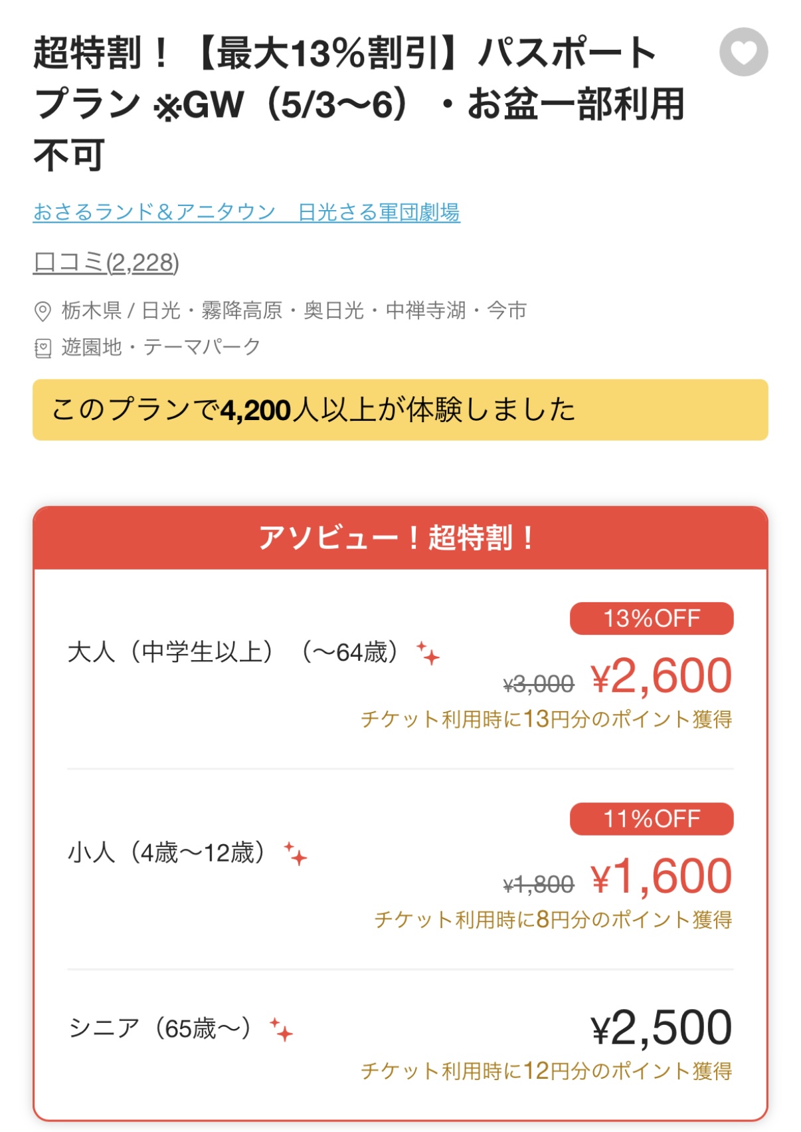Tap the ¥2,600 adult price
801x1132 pixels.
pyautogui.click(x=662, y=676)
